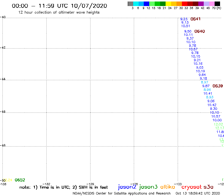Image resolution: width=224 pixels, height=196 pixels.
Task: Select the 10.11 wave height value
Action: (188, 35)
